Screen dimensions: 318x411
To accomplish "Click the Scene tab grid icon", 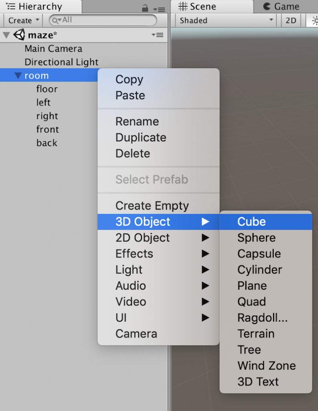I will click(182, 6).
